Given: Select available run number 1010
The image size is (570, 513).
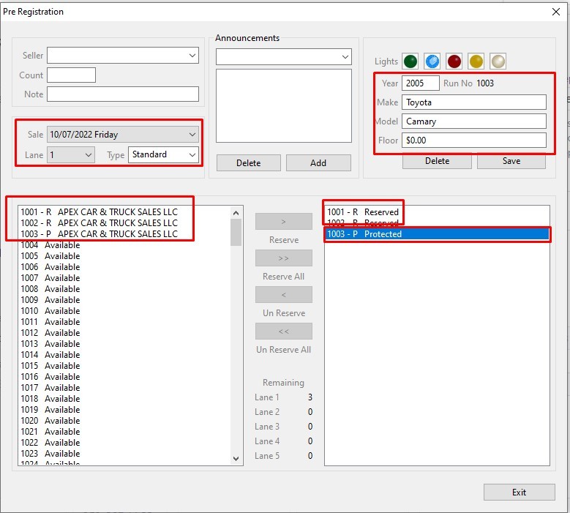Looking at the screenshot, I should click(50, 311).
